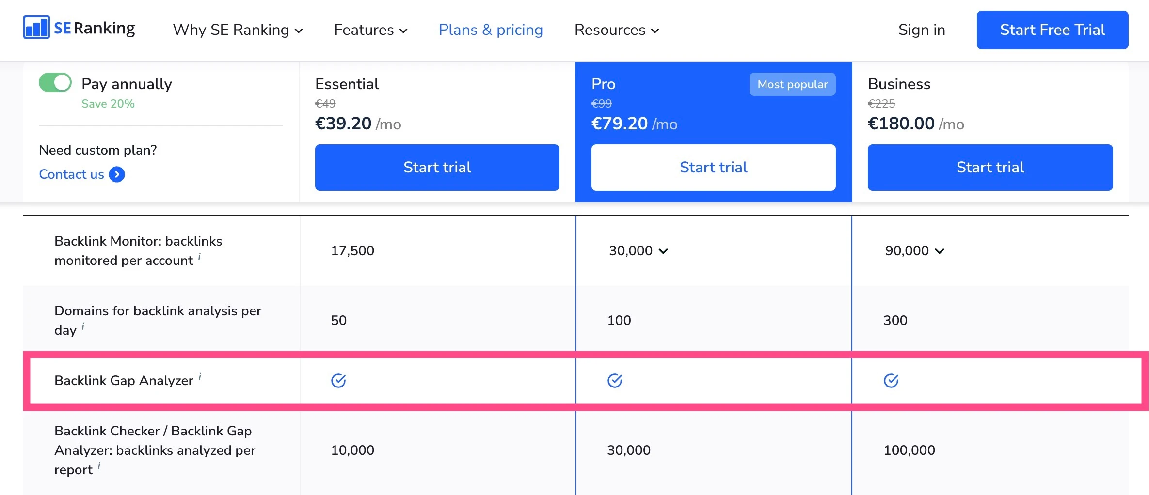Click the Business plan's 300 domains value

tap(895, 321)
